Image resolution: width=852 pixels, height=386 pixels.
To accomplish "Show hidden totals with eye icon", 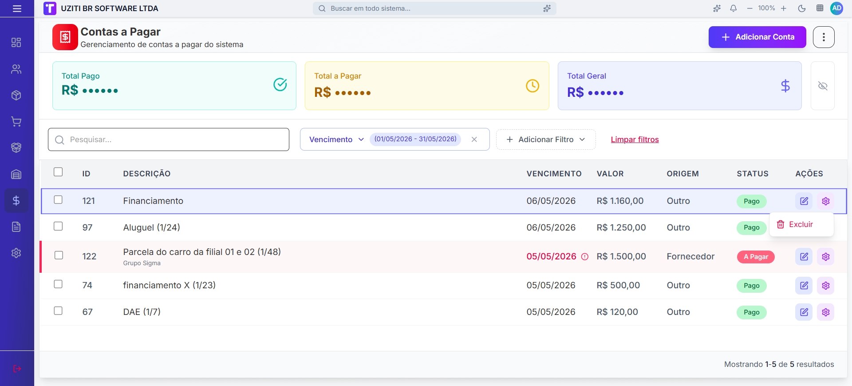I will click(823, 86).
